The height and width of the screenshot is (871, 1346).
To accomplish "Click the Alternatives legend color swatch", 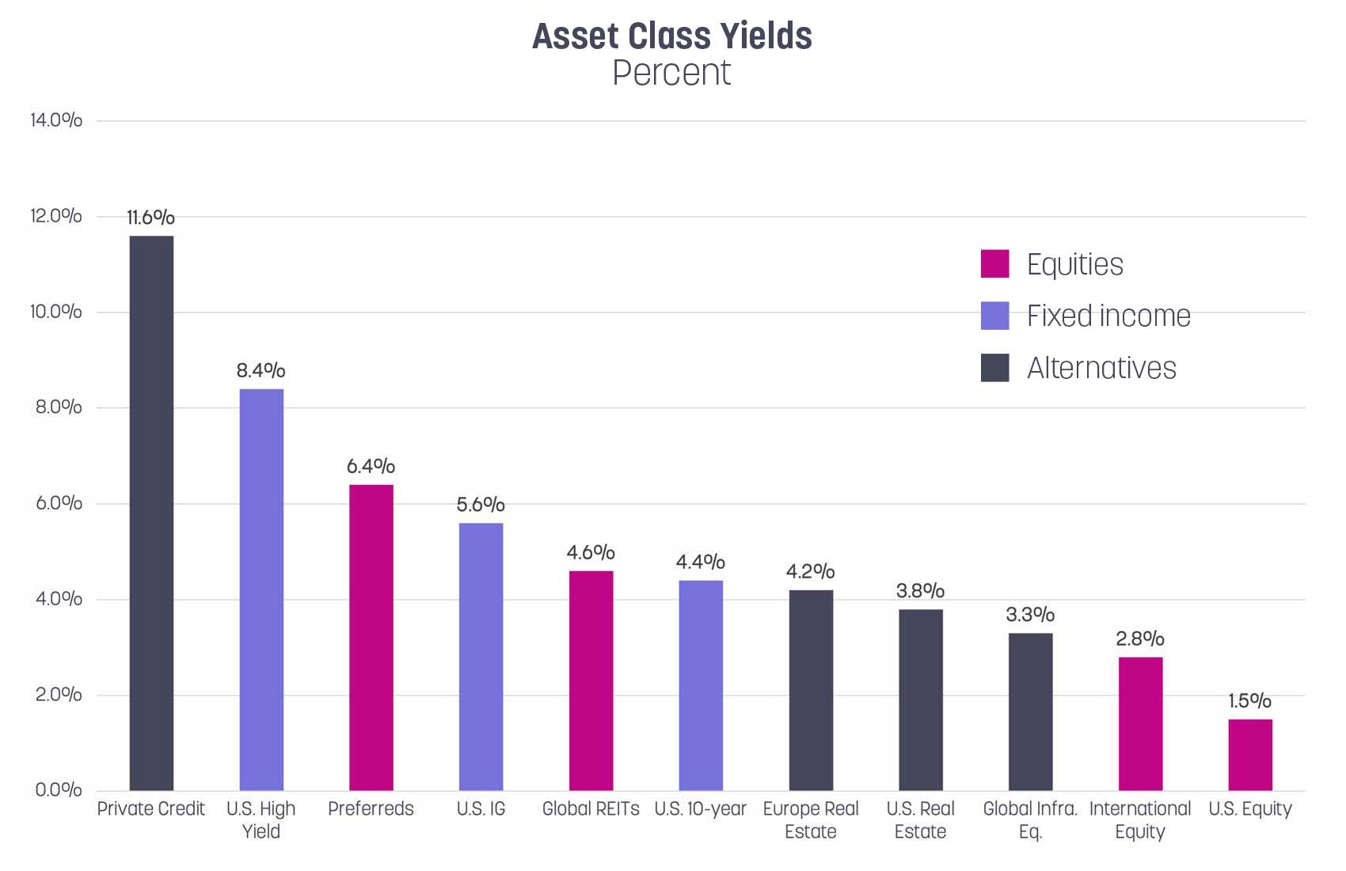I will click(994, 368).
